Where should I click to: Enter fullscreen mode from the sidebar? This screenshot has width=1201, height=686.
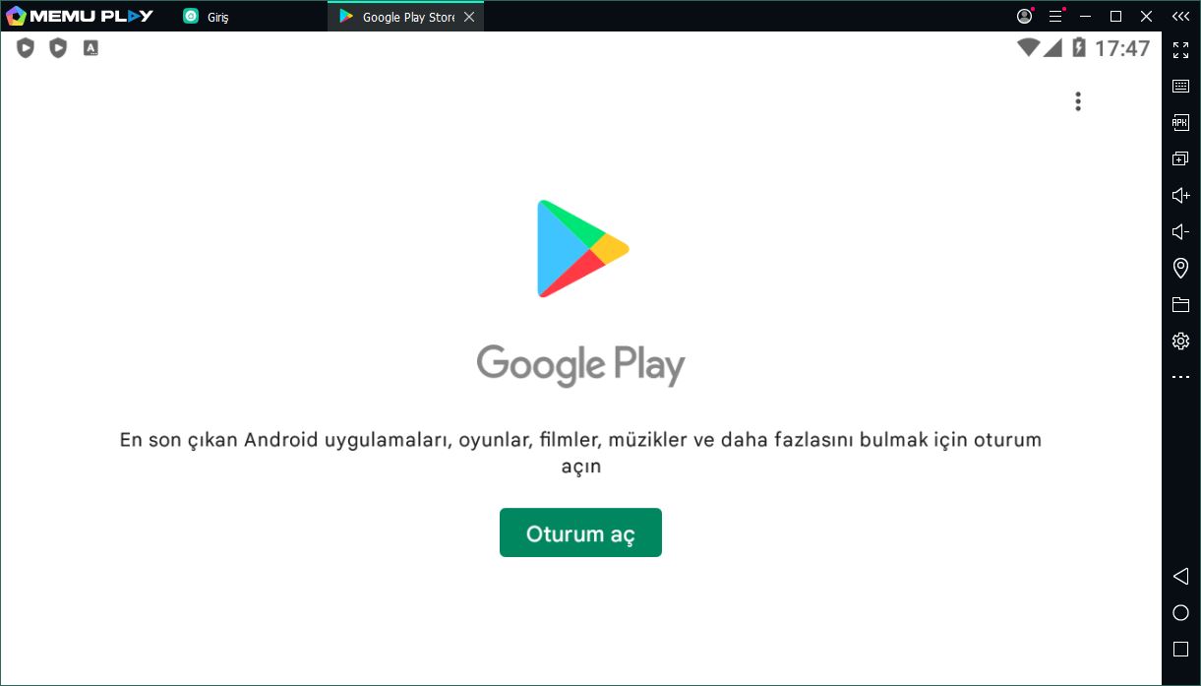tap(1180, 50)
